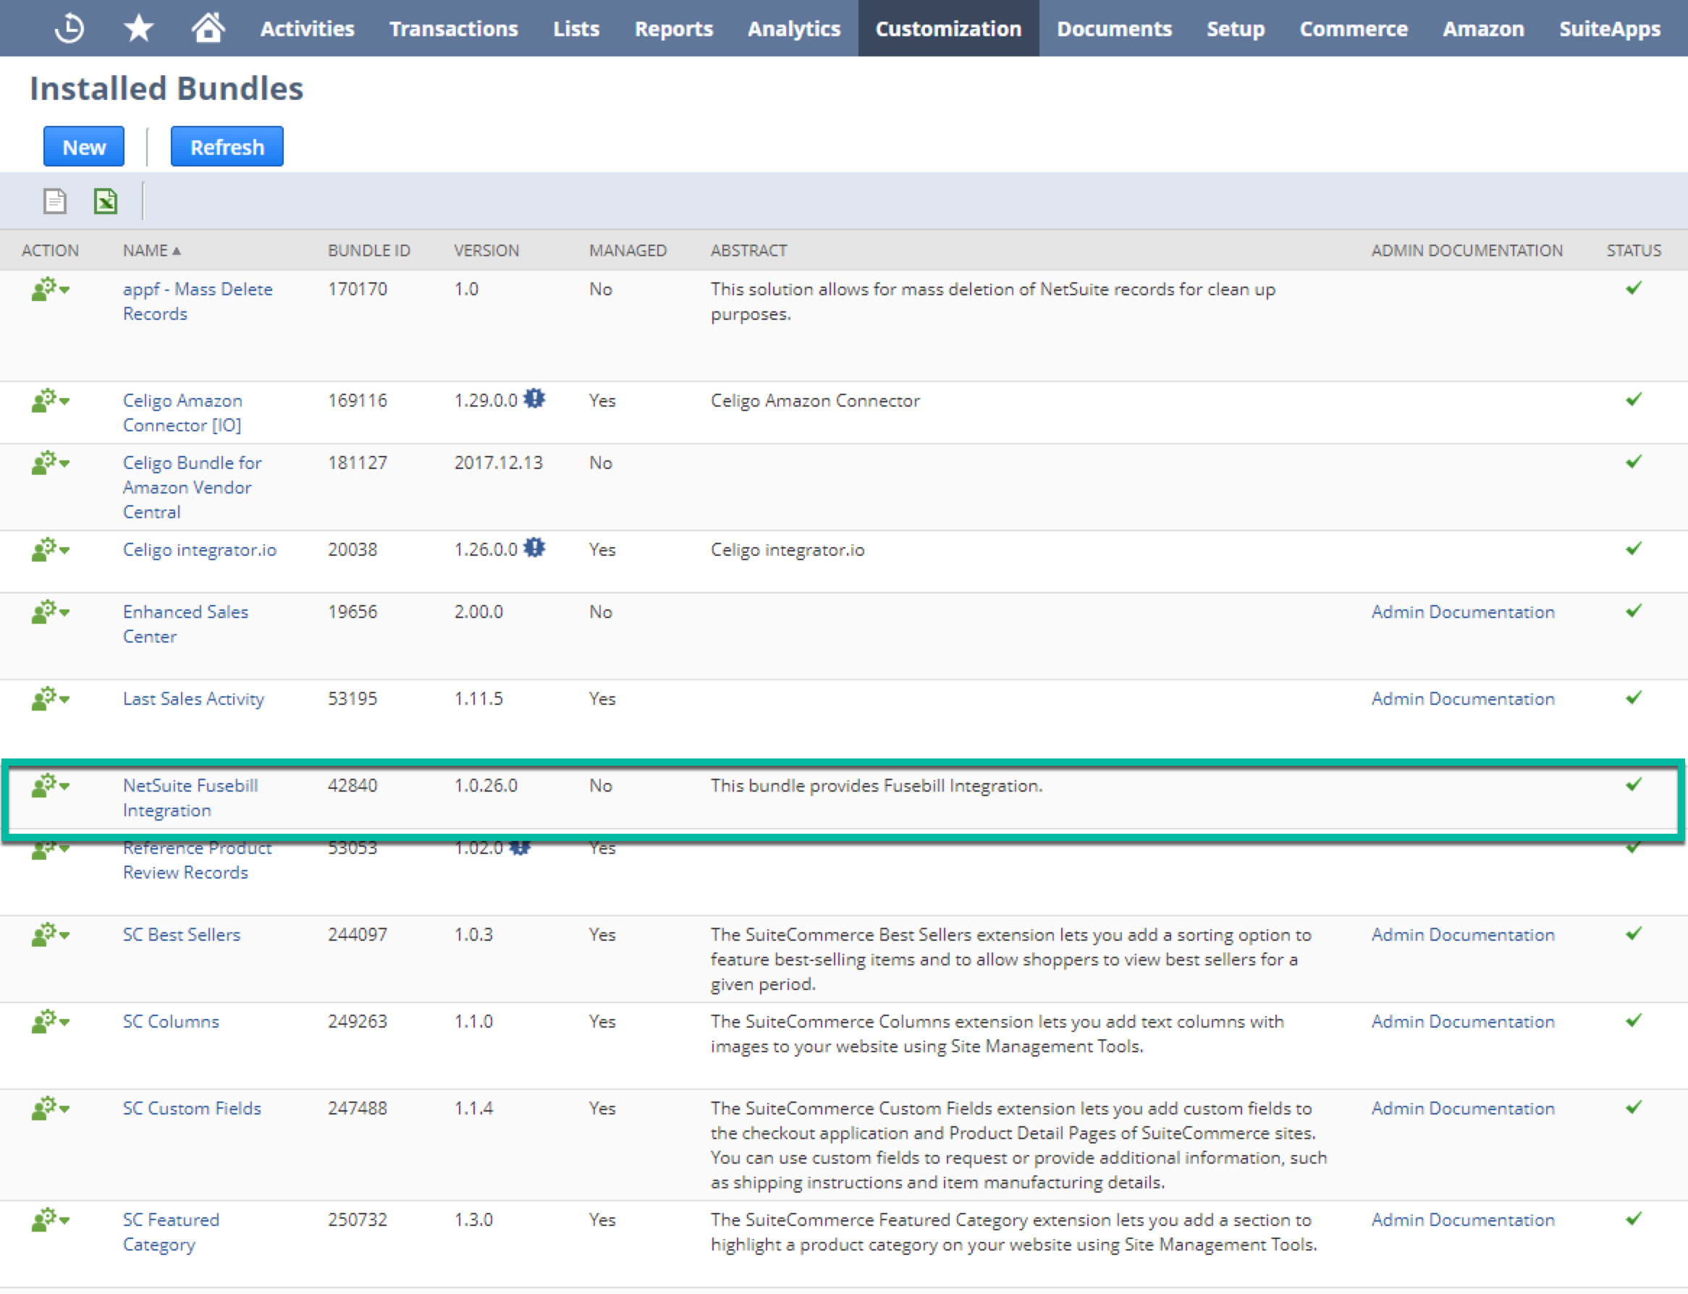Sort by the Name column header
The image size is (1688, 1294).
click(x=152, y=250)
